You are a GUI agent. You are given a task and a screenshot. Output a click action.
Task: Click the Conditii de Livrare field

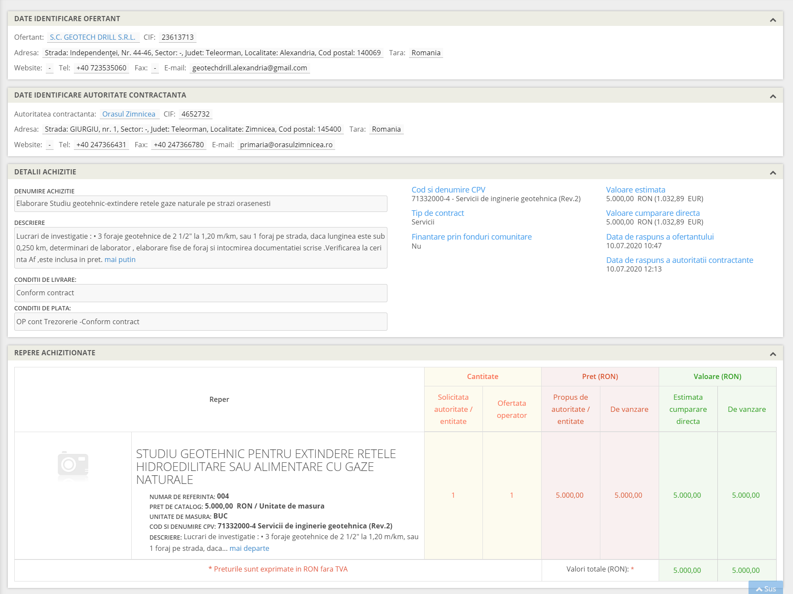[201, 293]
